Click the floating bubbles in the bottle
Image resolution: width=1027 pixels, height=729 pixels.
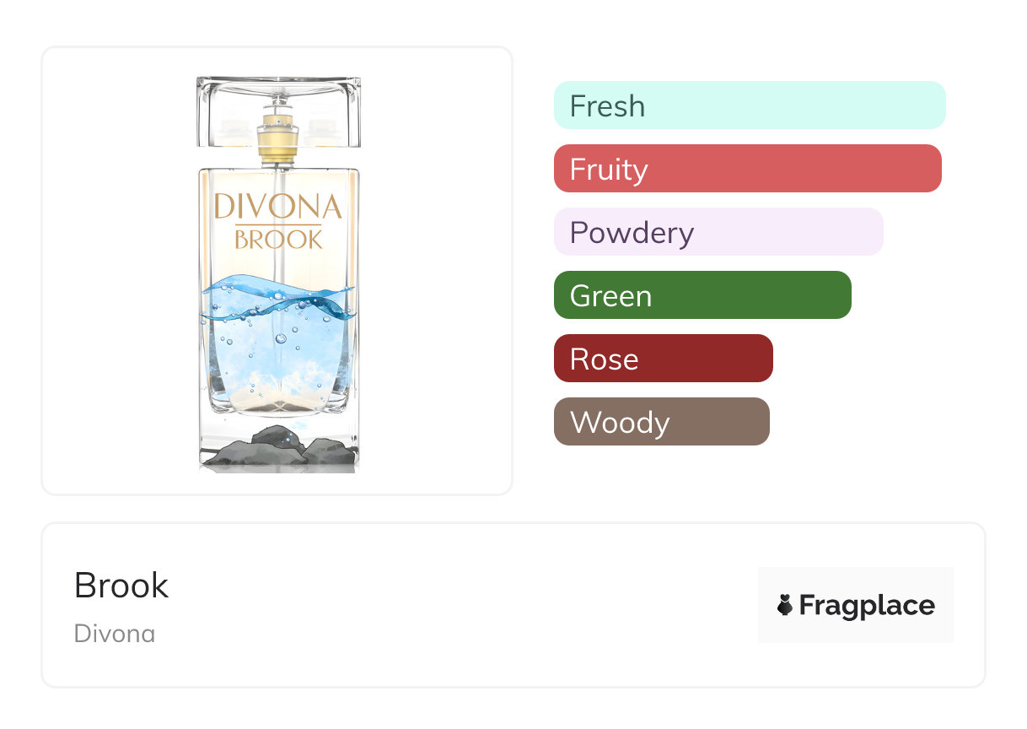pos(281,337)
